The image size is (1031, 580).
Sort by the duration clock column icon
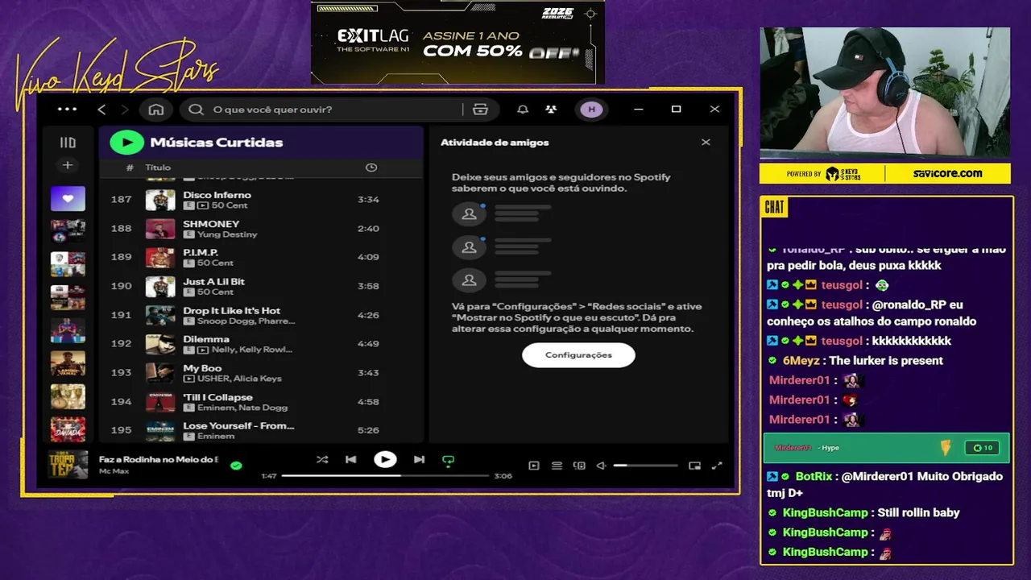point(371,168)
